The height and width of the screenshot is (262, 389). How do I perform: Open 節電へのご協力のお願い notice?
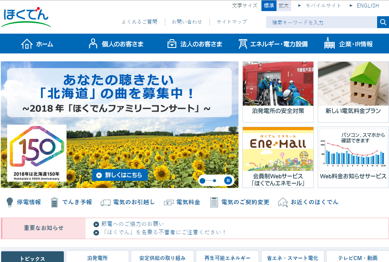click(132, 224)
